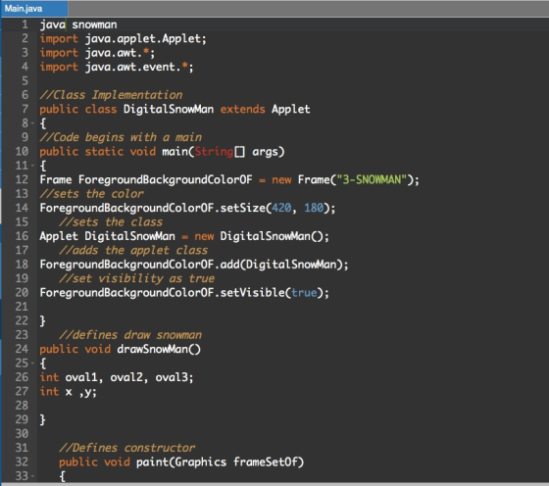Click the '//Class Implementation' comment
Viewport: 549px width, 486px height.
coord(111,95)
